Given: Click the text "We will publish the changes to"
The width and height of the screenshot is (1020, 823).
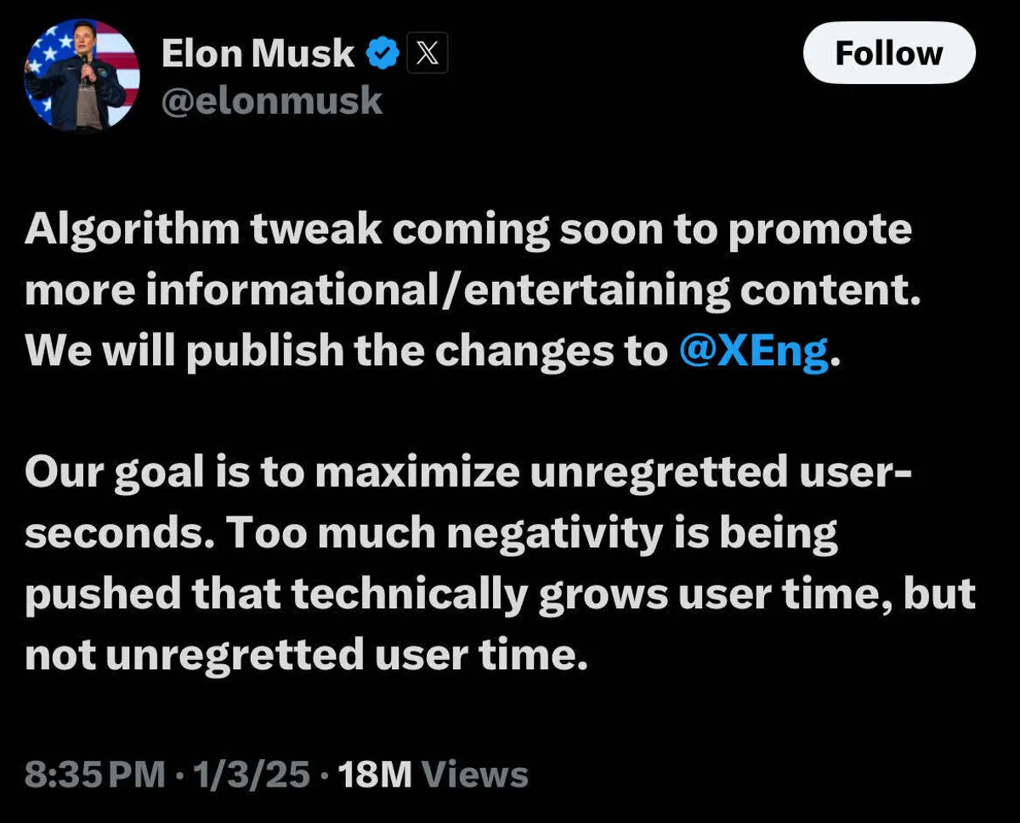Looking at the screenshot, I should click(347, 352).
